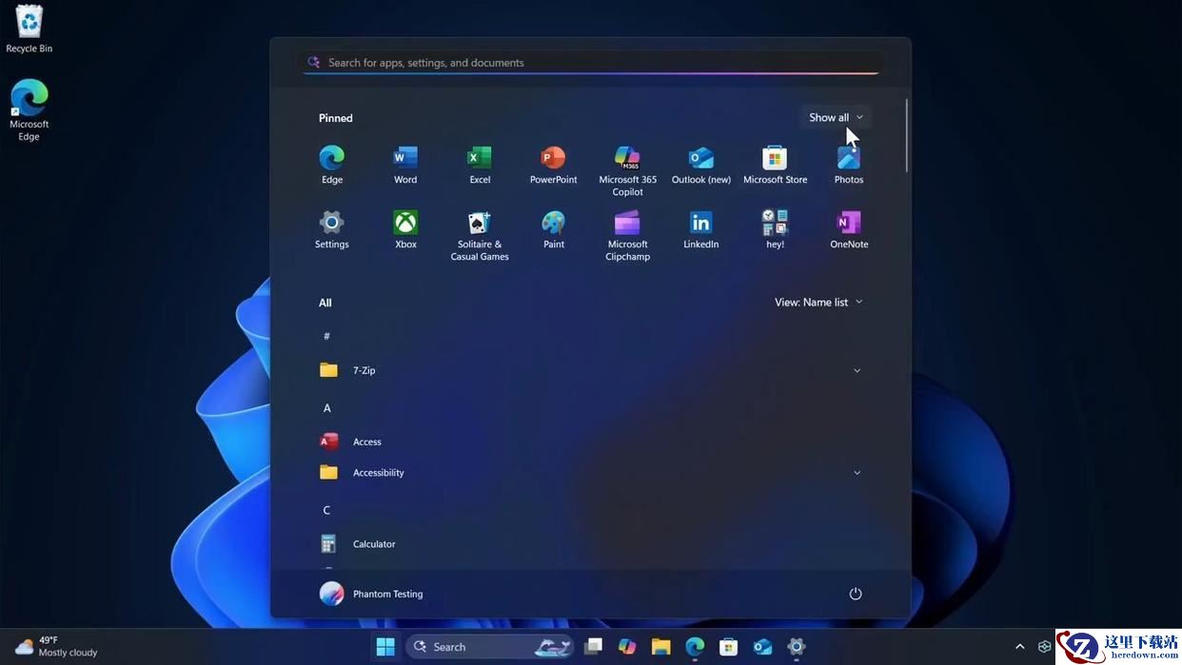Click the Start menu search field
This screenshot has width=1182, height=665.
(590, 62)
